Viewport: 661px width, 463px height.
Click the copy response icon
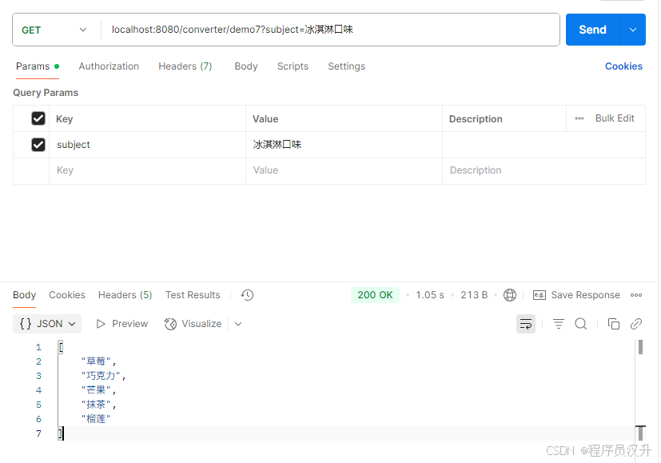(x=613, y=324)
